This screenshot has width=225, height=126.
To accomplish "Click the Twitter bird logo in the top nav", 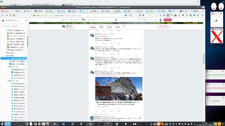I will click(x=116, y=20).
